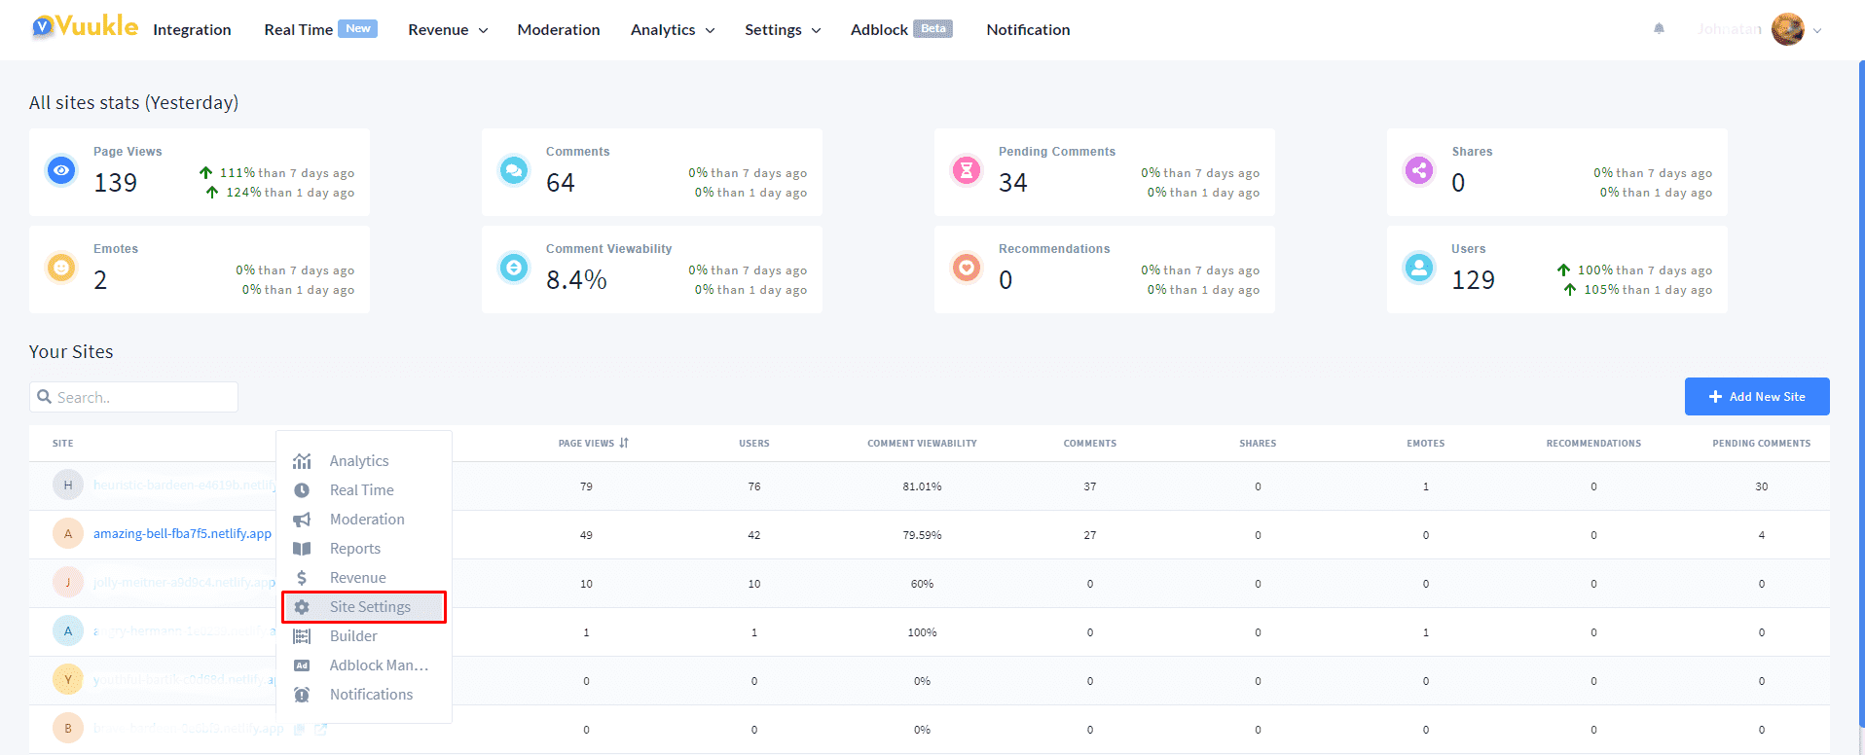1865x755 pixels.
Task: Click the 124% than 1 day ago text
Action: [x=290, y=193]
